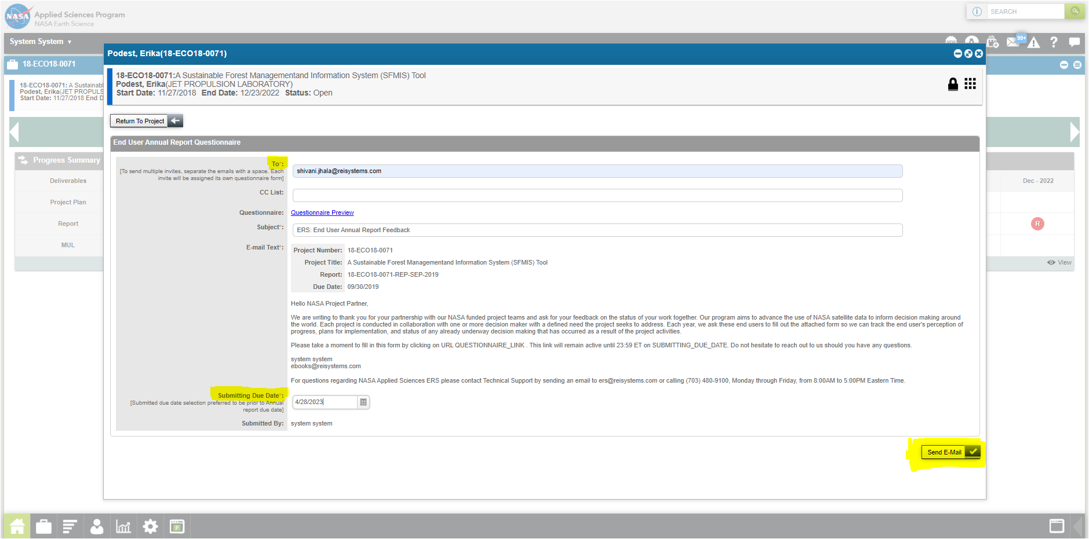Open the briefcase projects icon in bottom toolbar
The image size is (1089, 539).
[43, 526]
